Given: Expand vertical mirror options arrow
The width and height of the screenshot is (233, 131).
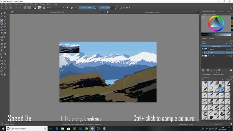Looking at the screenshot, I should [130, 8].
